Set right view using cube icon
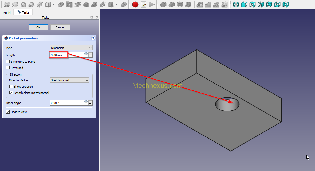The width and height of the screenshot is (315, 171). [x=261, y=5]
